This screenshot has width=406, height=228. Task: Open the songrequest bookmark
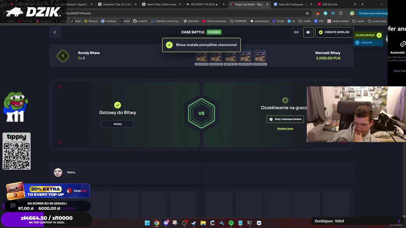[259, 21]
